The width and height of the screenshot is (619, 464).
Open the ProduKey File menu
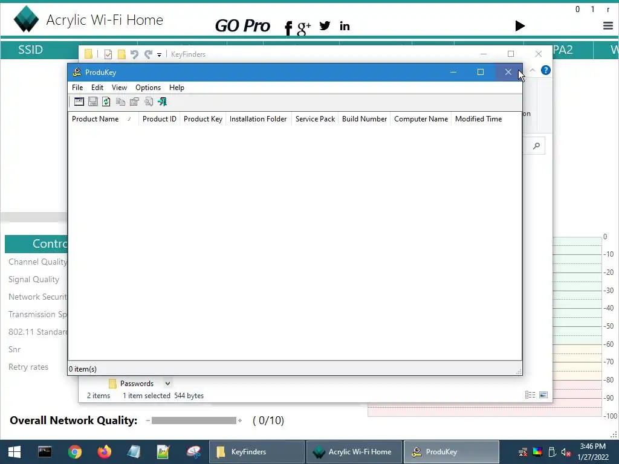[x=77, y=88]
